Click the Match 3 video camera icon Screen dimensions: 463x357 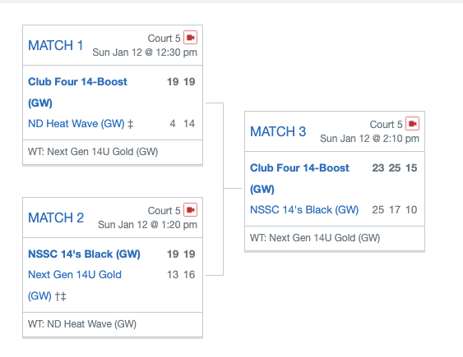[413, 124]
